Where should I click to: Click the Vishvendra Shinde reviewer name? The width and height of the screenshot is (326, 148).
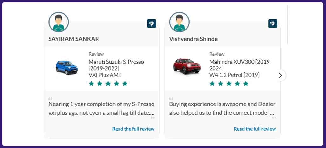pos(193,39)
